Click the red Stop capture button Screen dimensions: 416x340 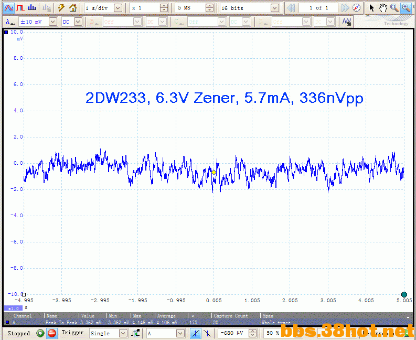(x=52, y=333)
